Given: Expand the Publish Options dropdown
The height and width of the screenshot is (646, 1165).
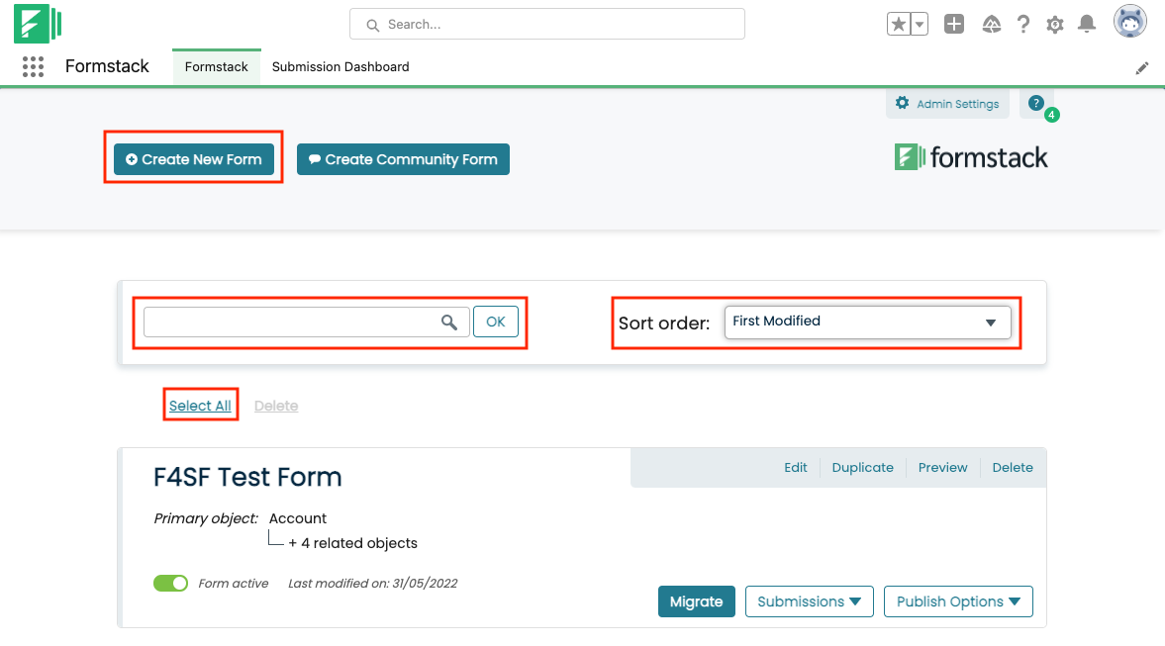Looking at the screenshot, I should pyautogui.click(x=957, y=601).
